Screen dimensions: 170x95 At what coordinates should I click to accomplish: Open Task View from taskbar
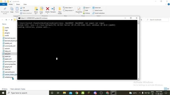point(58,93)
